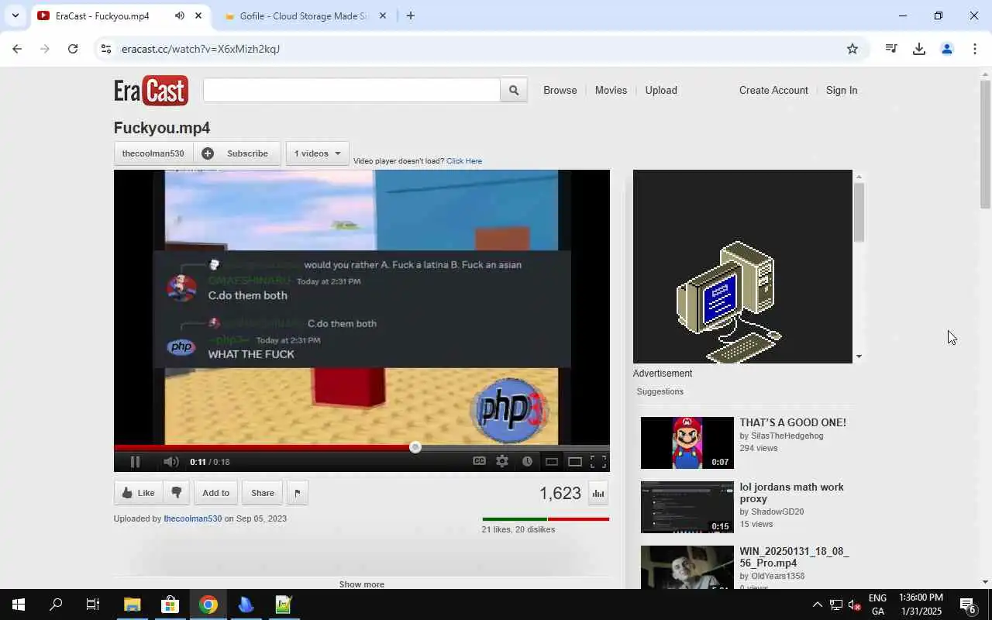Click the page vertical scrollbar thumb

[986, 143]
